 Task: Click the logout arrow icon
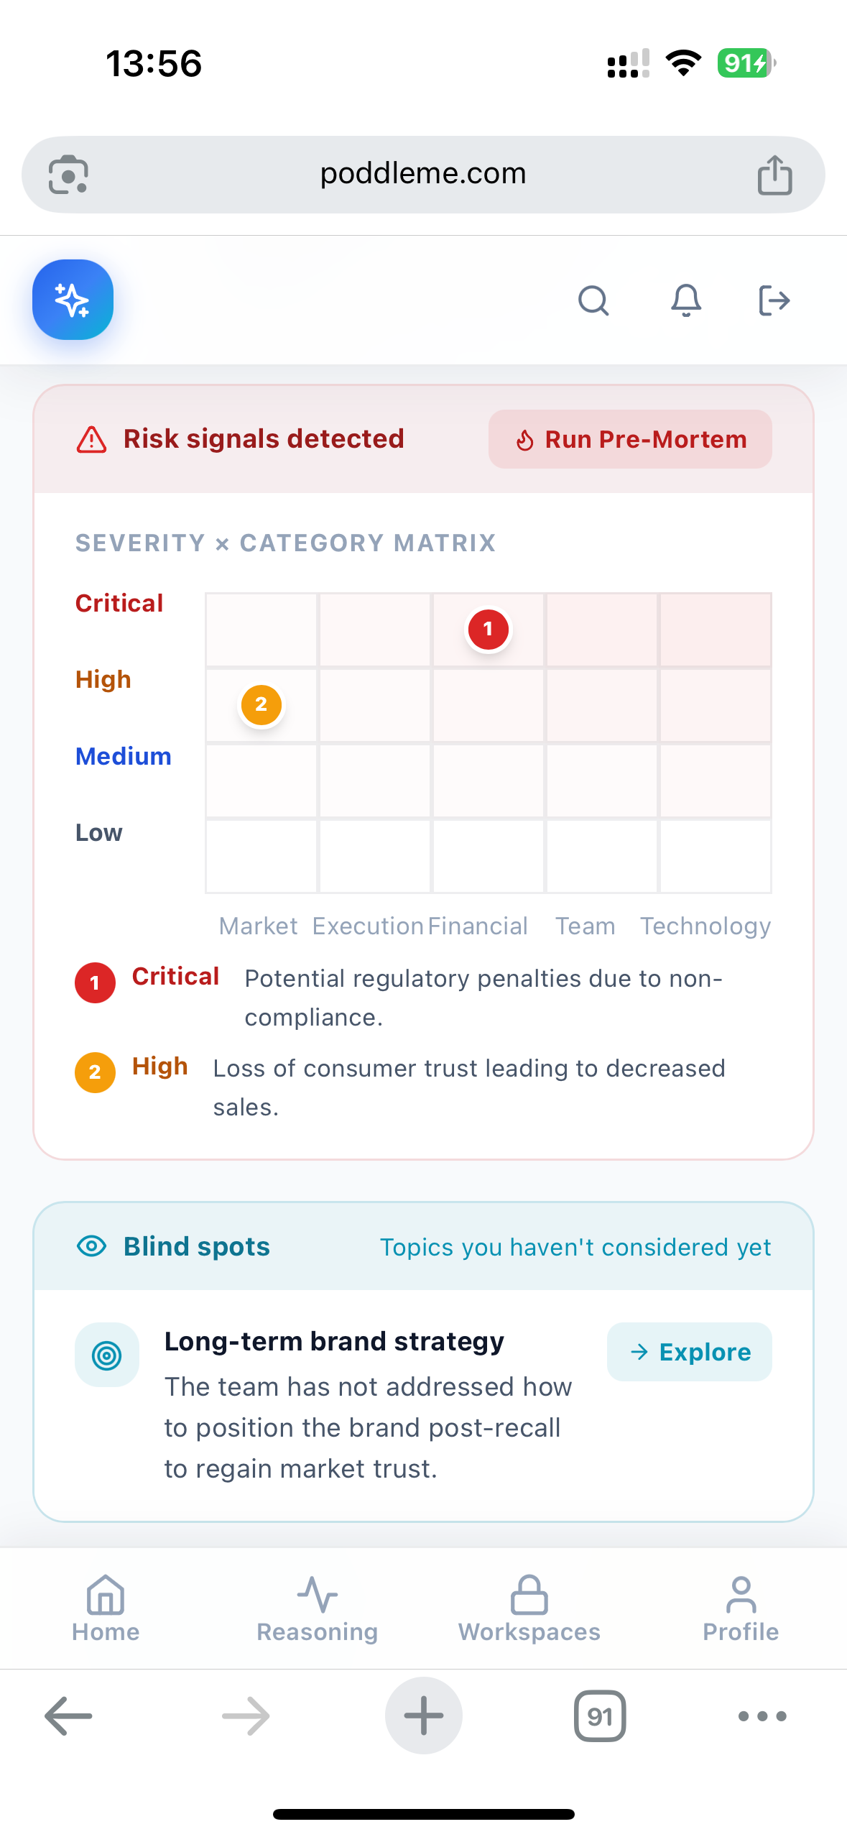click(774, 300)
